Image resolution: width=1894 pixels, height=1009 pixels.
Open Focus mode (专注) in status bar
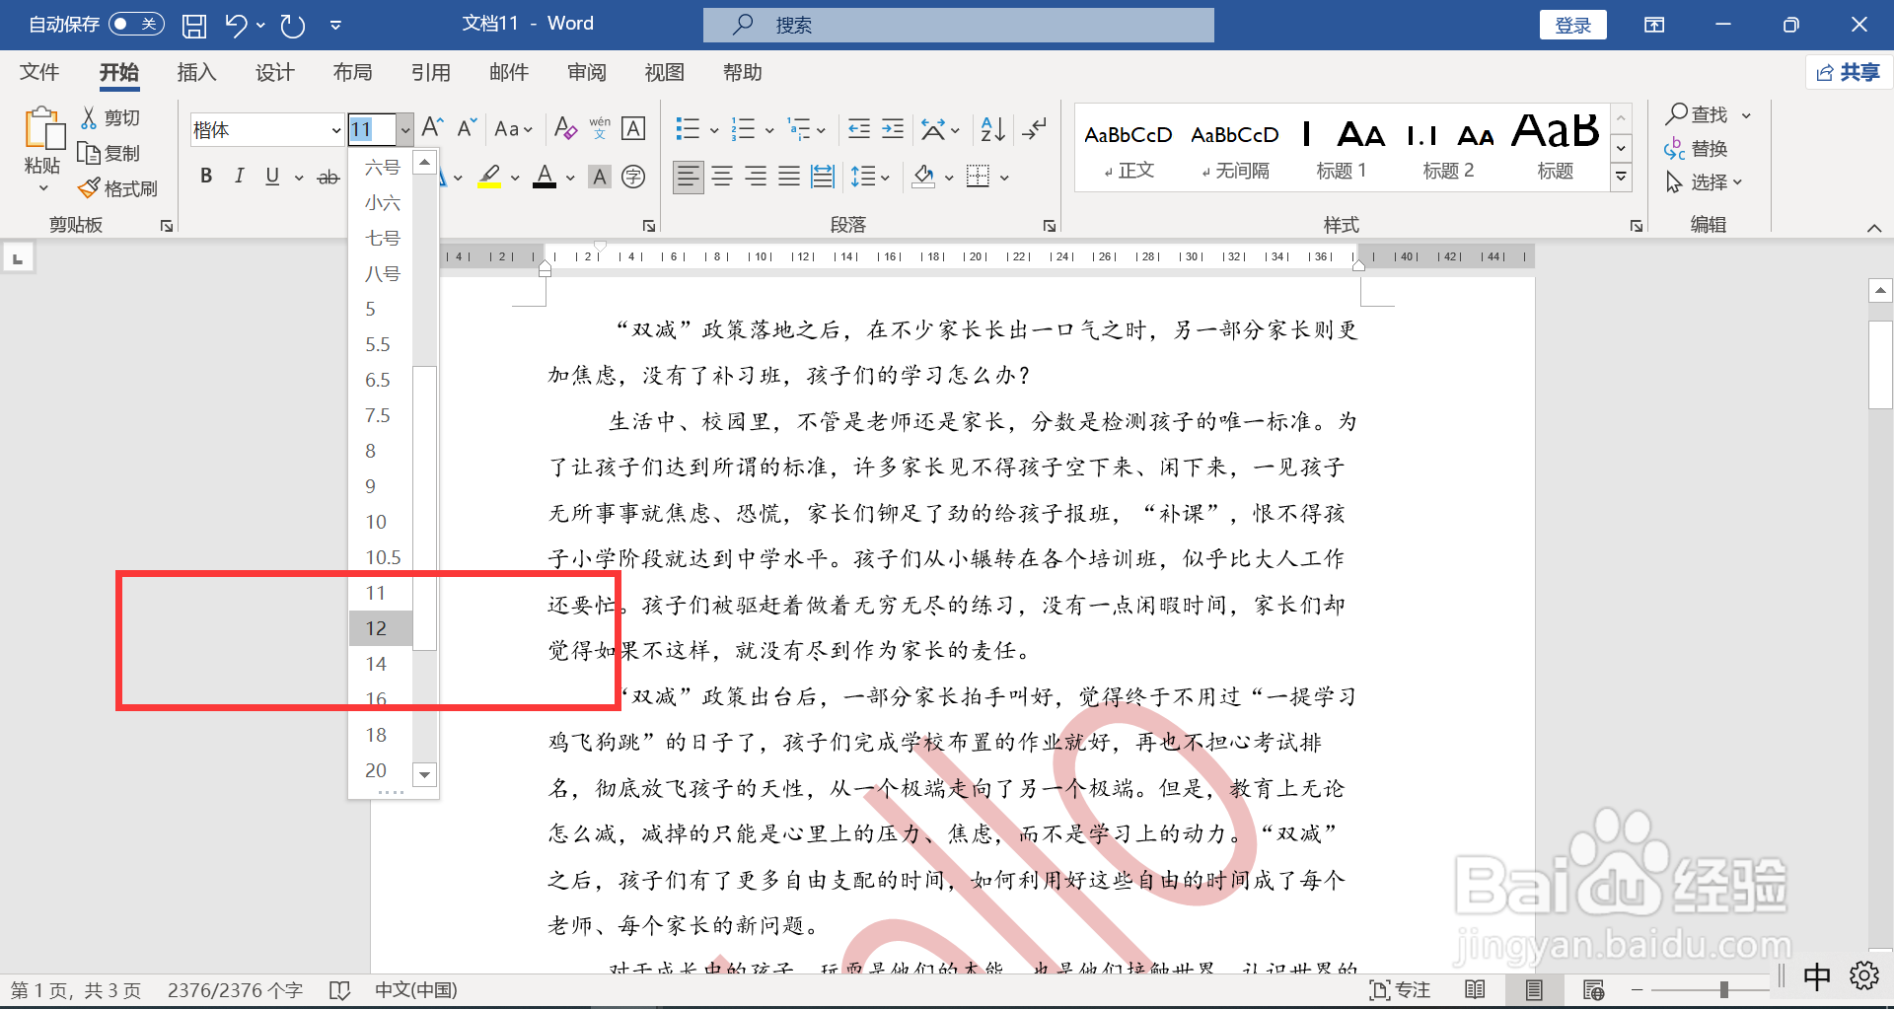pos(1400,989)
